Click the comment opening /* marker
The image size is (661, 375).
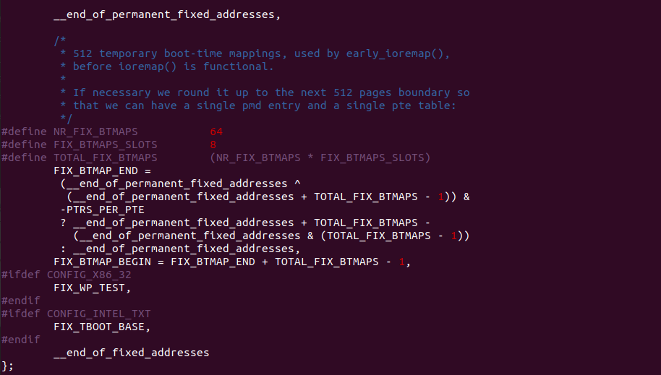point(60,40)
